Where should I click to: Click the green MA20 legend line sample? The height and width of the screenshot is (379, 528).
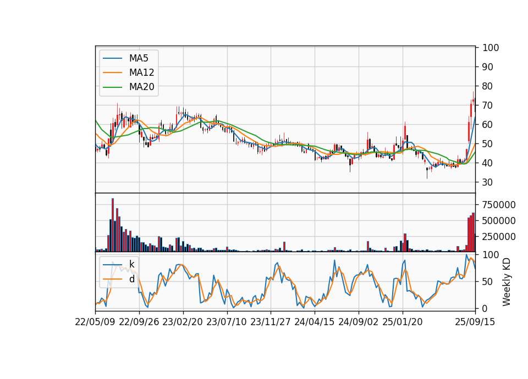[112, 87]
